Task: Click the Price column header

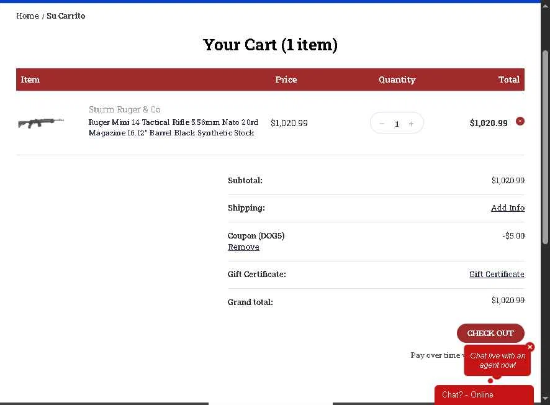Action: pyautogui.click(x=286, y=80)
